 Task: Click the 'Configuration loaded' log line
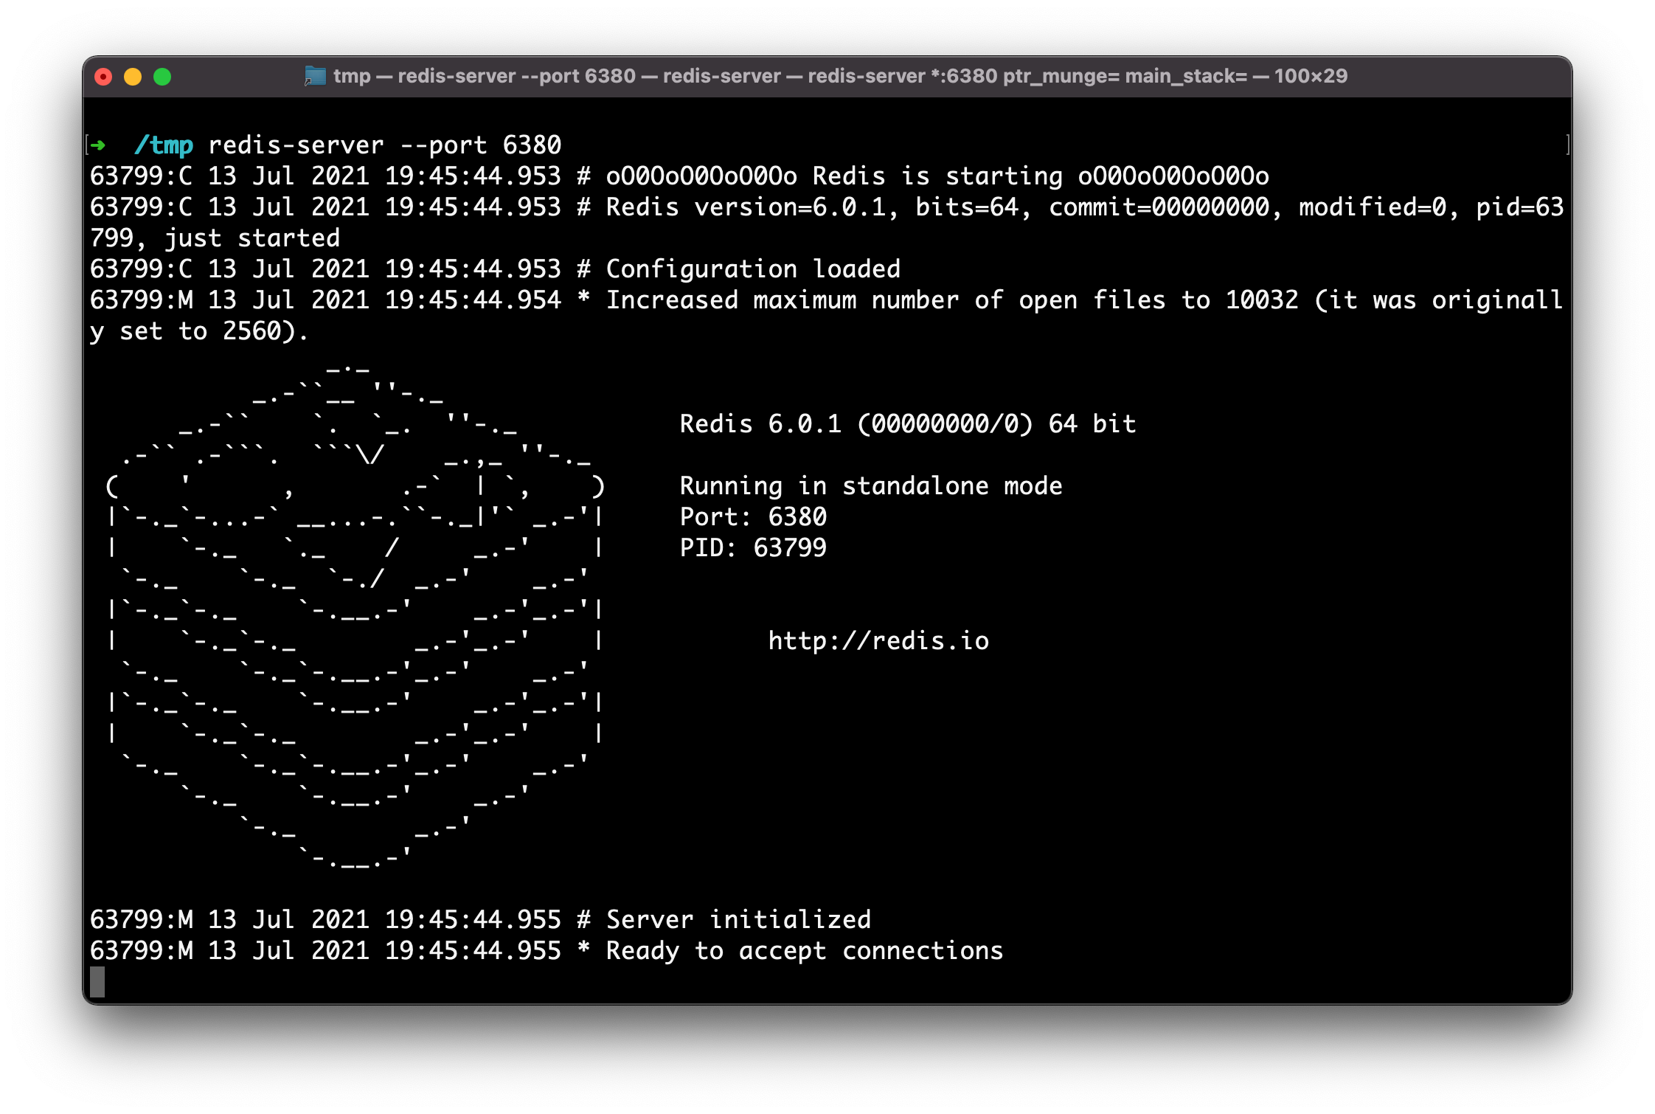pyautogui.click(x=752, y=269)
